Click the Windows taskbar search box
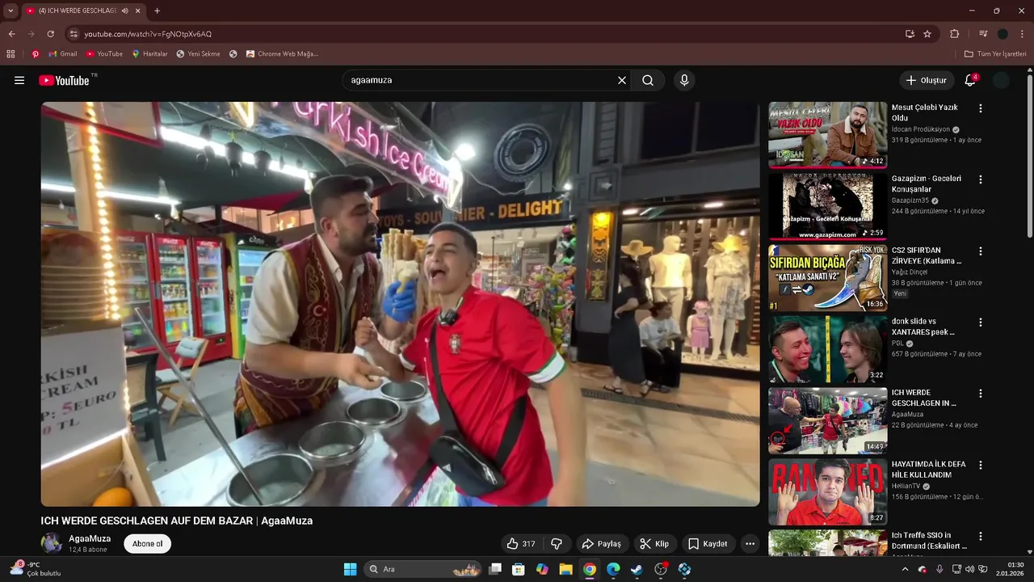Screen dimensions: 1034x582 (422, 569)
